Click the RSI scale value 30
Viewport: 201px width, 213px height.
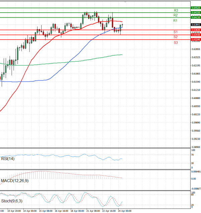pos(192,163)
